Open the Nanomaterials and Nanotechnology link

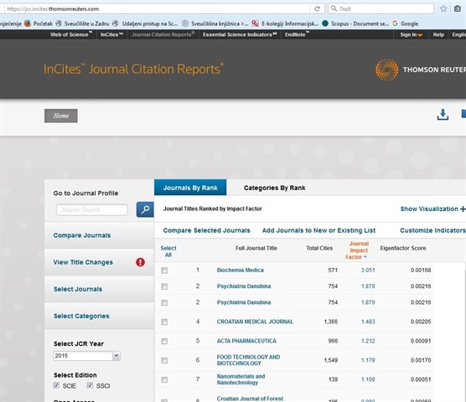(x=241, y=379)
